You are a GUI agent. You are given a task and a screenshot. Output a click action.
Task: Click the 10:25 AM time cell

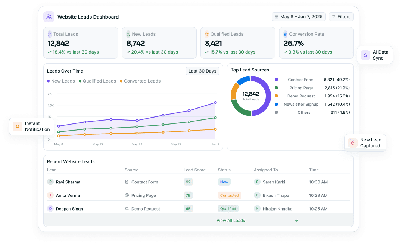pyautogui.click(x=318, y=209)
